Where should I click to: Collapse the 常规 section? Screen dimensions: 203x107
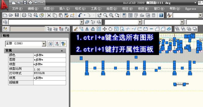point(62,51)
